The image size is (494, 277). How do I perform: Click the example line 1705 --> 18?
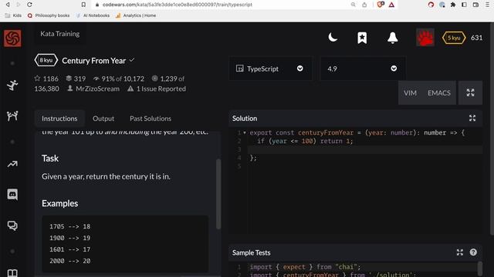70,226
